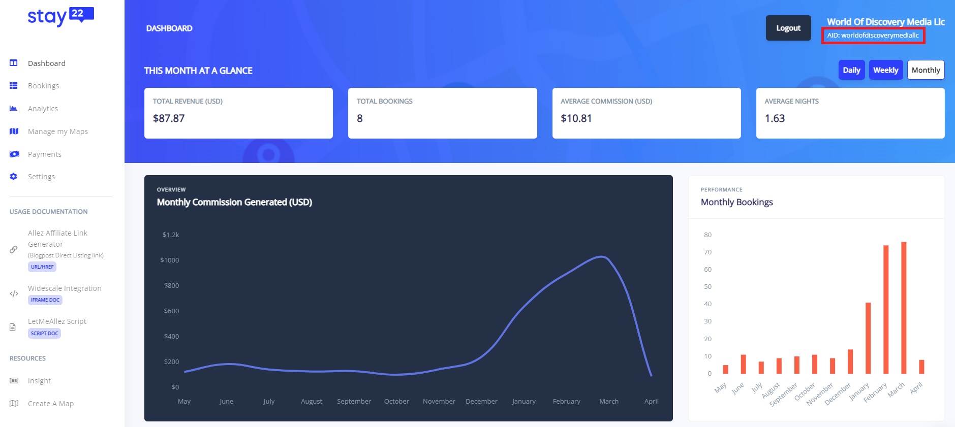This screenshot has width=955, height=427.
Task: Click the Monthly Bookings chart title
Action: [736, 202]
